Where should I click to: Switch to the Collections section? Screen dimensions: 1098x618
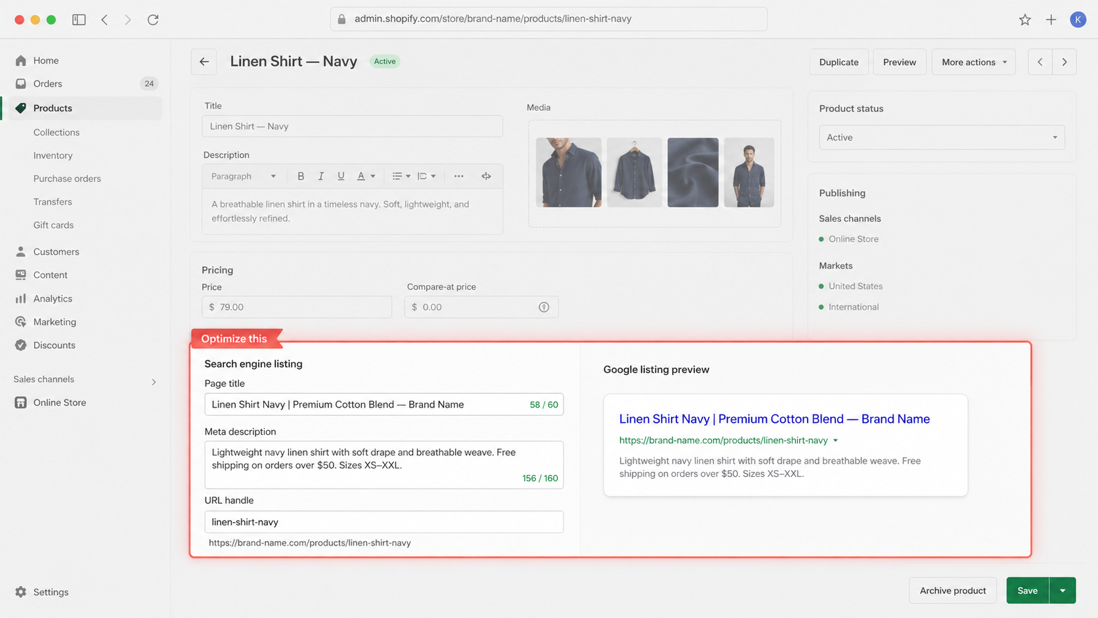[x=56, y=132]
